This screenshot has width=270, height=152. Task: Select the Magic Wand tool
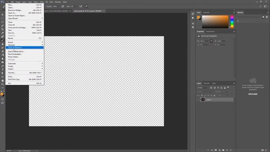coord(3,25)
